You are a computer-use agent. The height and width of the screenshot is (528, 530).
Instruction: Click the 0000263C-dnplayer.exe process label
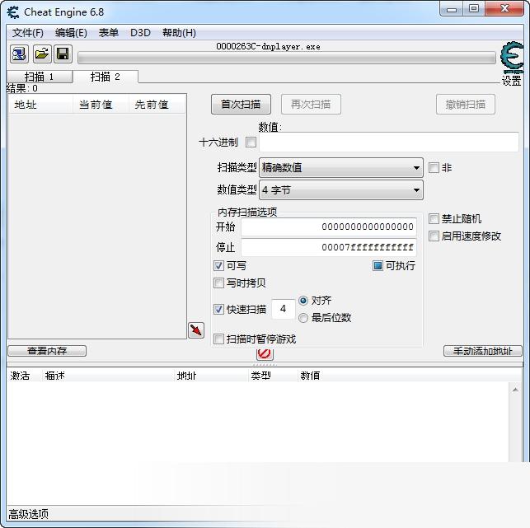click(x=268, y=46)
